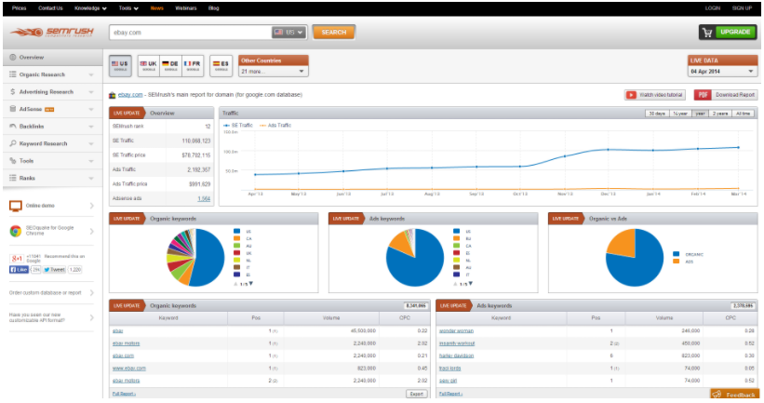Open the News top menu item

[157, 8]
